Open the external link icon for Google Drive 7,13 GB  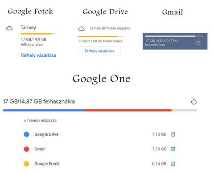point(173,134)
